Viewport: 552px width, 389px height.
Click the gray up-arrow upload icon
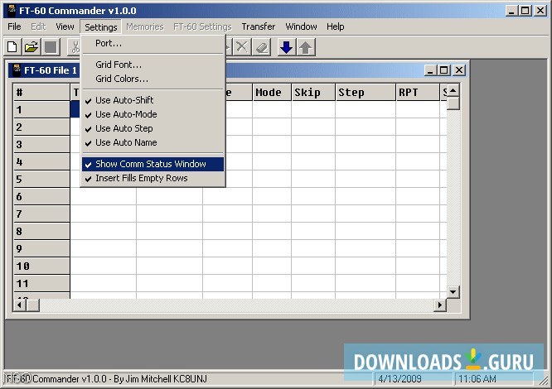click(x=306, y=47)
